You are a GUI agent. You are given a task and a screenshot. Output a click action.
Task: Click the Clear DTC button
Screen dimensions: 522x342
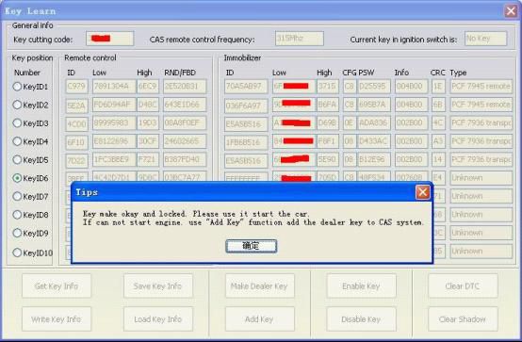[463, 285]
